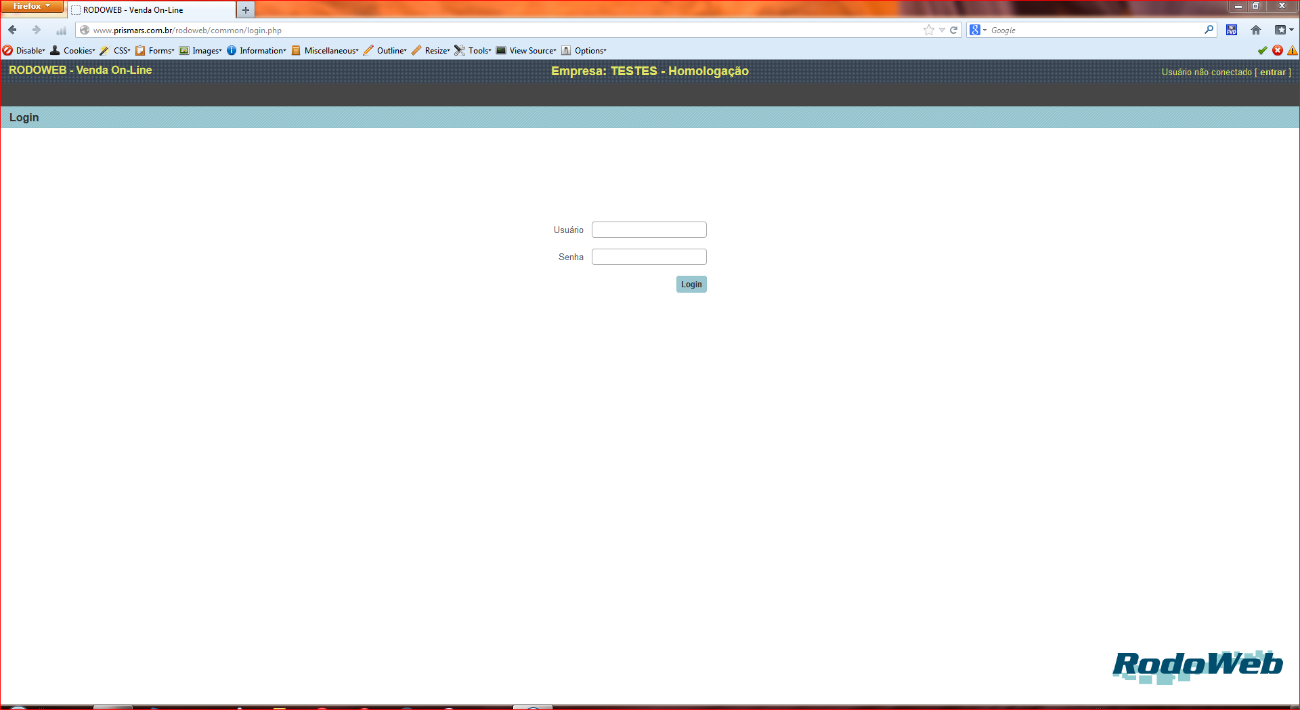
Task: Click the browser back arrow
Action: coord(12,30)
